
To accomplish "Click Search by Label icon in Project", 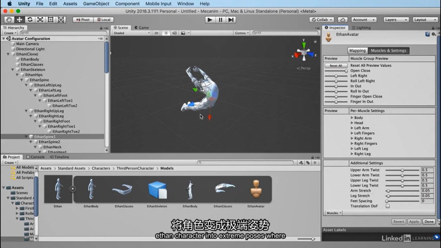I will click(308, 162).
